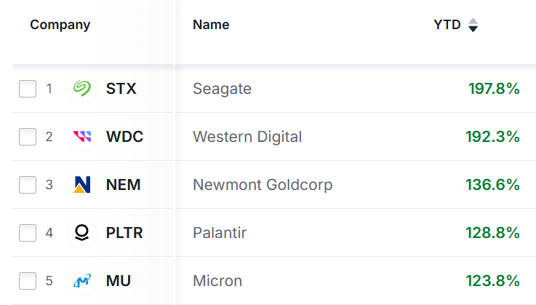Check the box for STX row
The image size is (536, 305).
point(28,89)
